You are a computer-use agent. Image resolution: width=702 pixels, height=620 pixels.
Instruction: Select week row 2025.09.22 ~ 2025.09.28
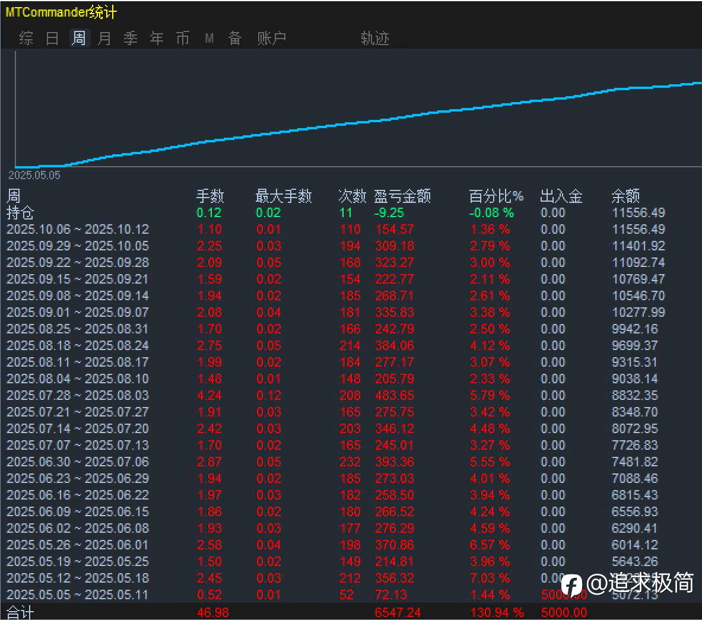point(336,262)
